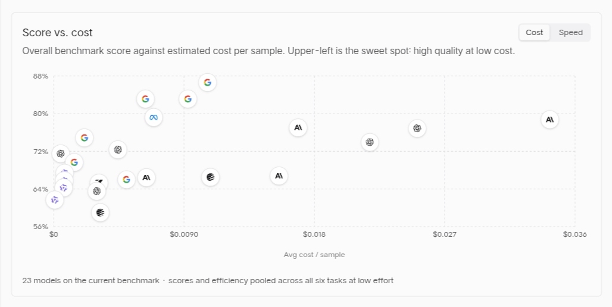
Task: Select the OpenAI marker nearest the $0.027 gridline
Action: click(417, 129)
